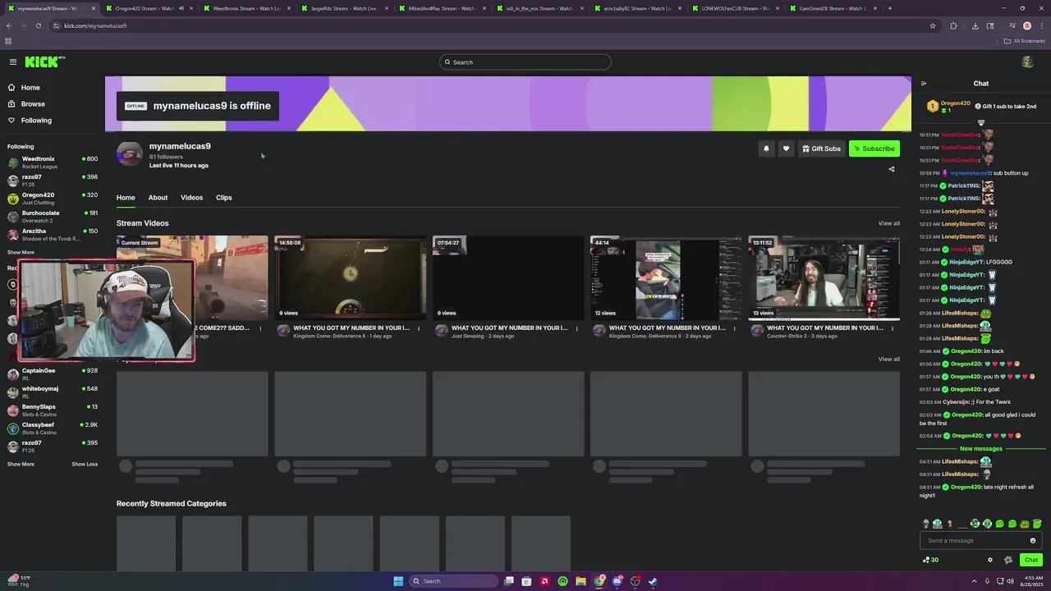Open the 13:11:52 Counter-Strike 2 video

tap(824, 277)
